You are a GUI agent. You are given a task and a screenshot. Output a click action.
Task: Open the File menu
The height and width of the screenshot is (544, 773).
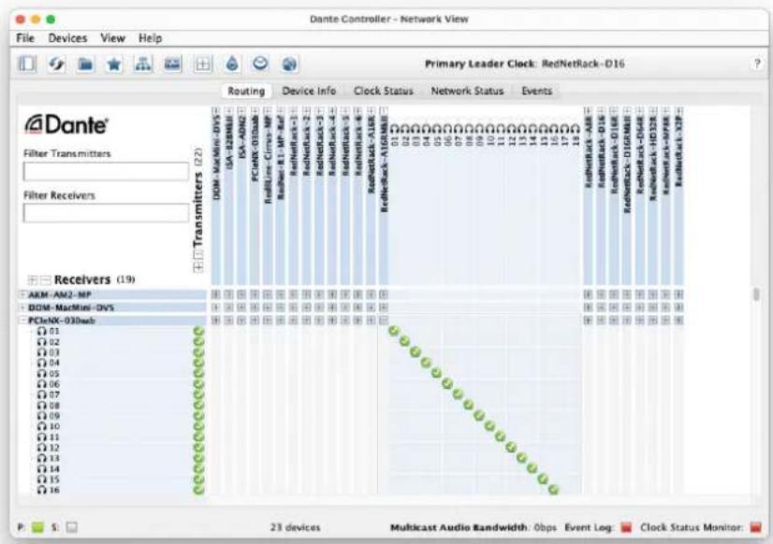point(25,38)
